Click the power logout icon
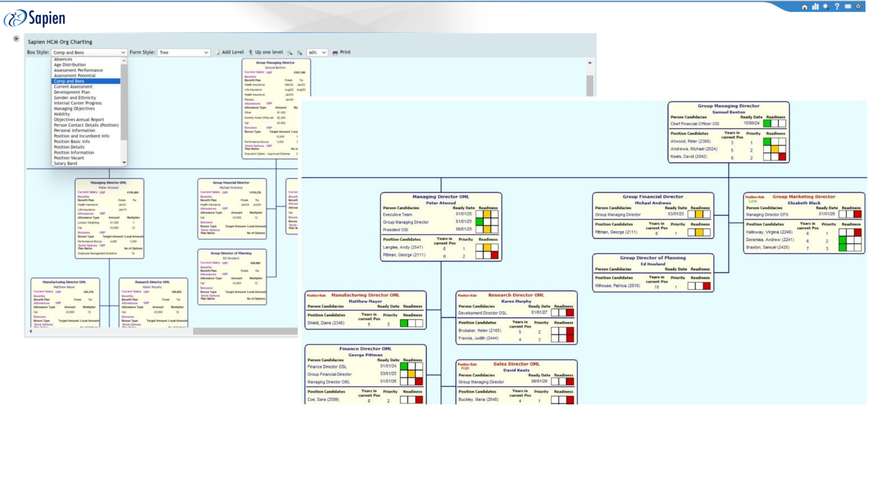869x487 pixels. point(858,7)
